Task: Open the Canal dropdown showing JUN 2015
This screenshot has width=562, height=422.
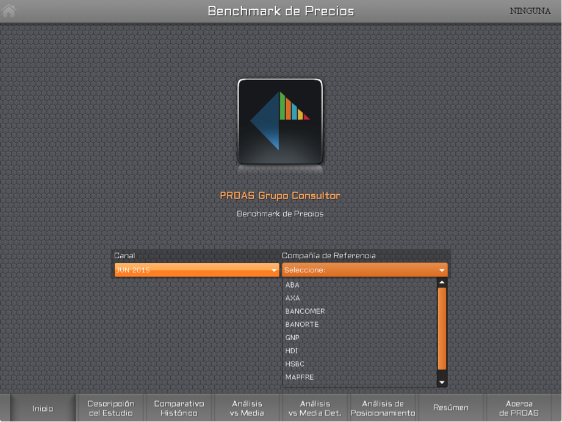Action: pyautogui.click(x=196, y=270)
